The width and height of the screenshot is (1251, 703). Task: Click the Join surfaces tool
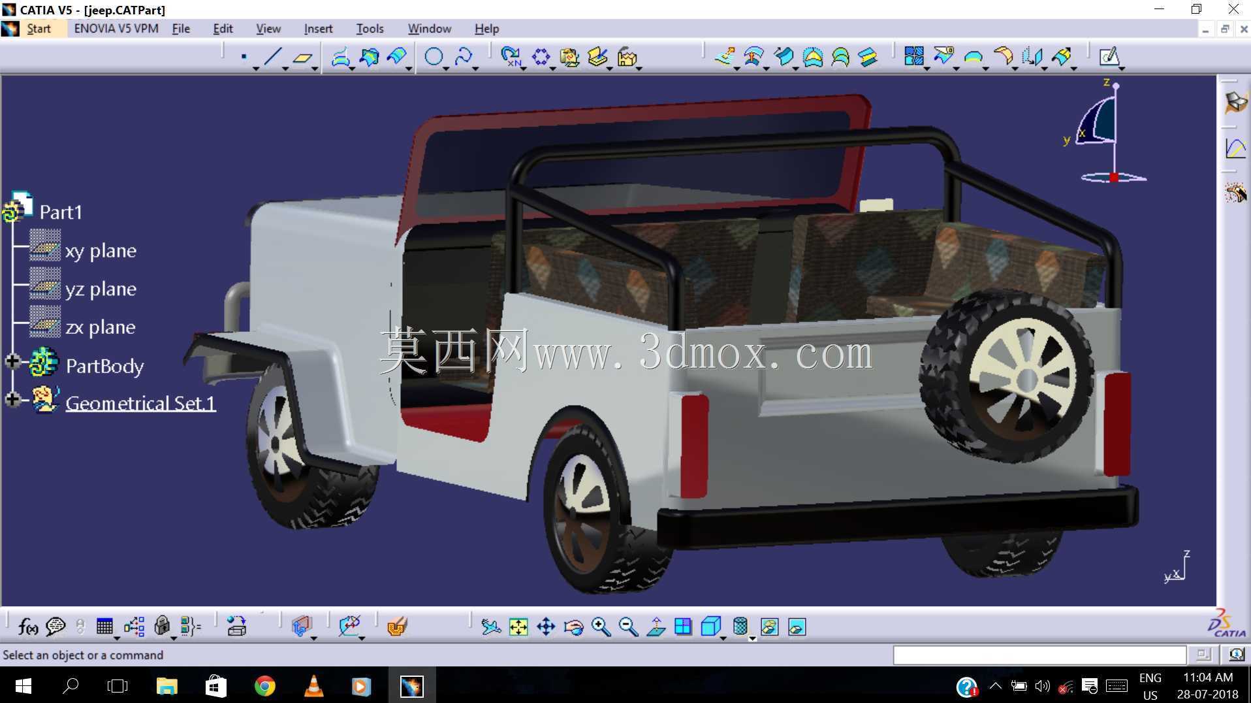[914, 56]
